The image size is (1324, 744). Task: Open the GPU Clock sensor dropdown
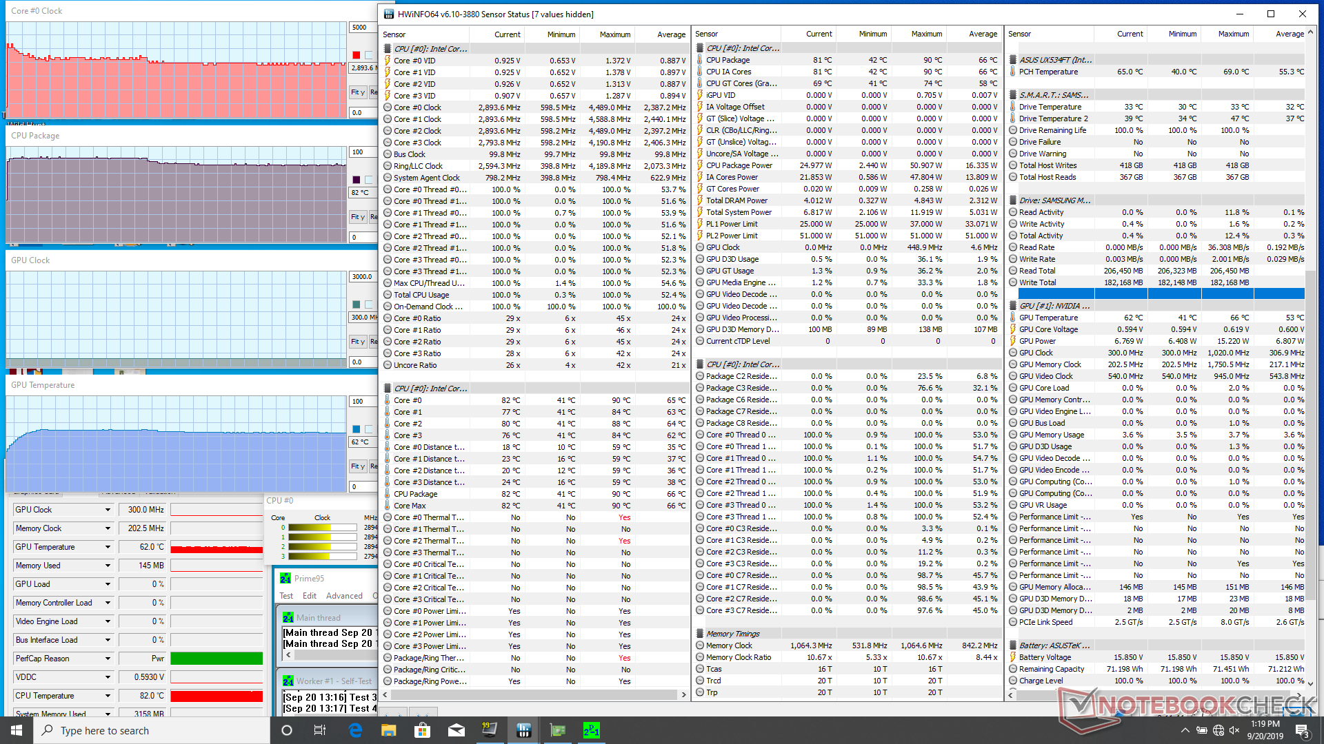pos(108,510)
